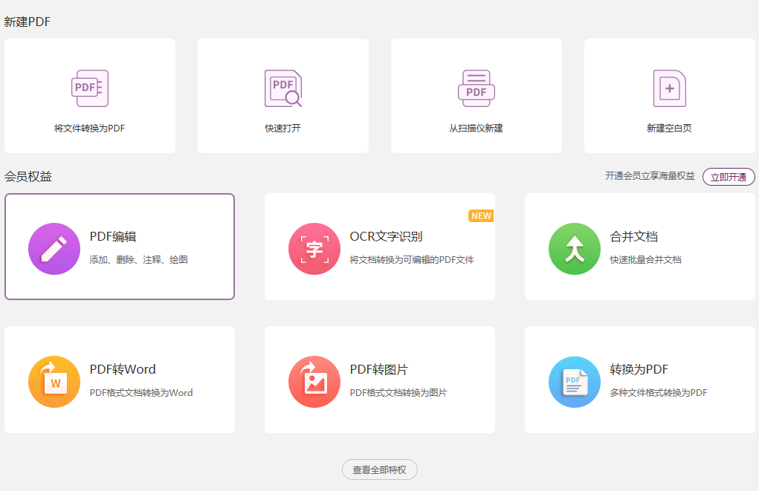
Task: Select the green 合并文档 merge icon
Action: 574,247
